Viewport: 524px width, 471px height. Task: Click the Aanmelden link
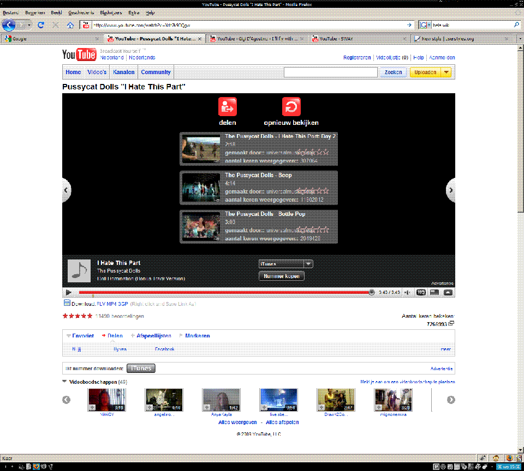(x=442, y=57)
